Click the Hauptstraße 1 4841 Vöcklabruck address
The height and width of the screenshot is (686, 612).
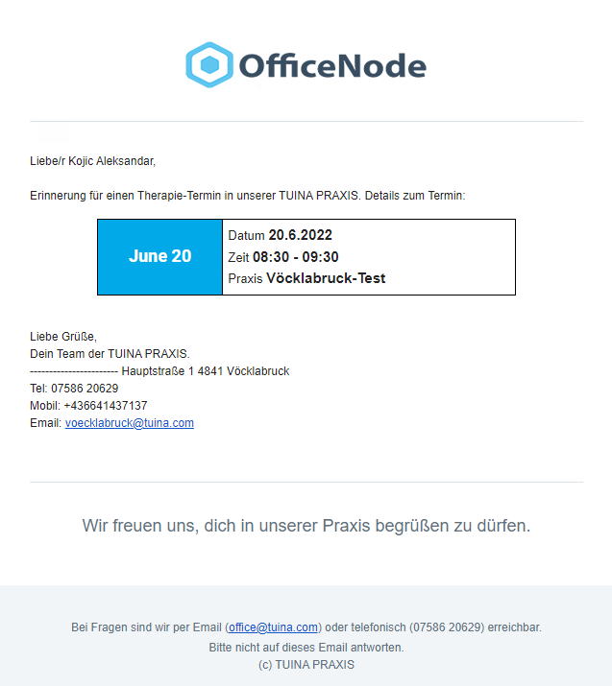pyautogui.click(x=205, y=371)
